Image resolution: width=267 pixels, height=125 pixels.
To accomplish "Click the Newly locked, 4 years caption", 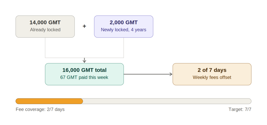I will coord(124,30).
